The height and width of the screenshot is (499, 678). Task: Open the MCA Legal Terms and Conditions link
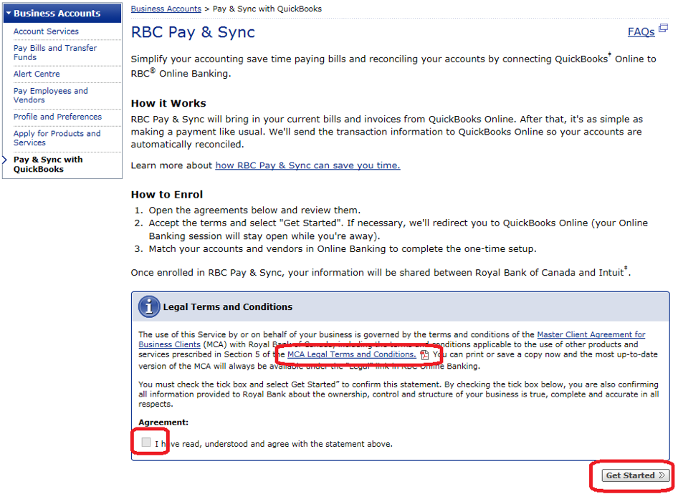click(351, 354)
